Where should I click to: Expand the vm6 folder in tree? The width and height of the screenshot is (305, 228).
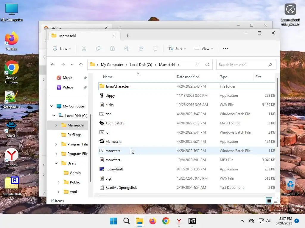(x=59, y=192)
